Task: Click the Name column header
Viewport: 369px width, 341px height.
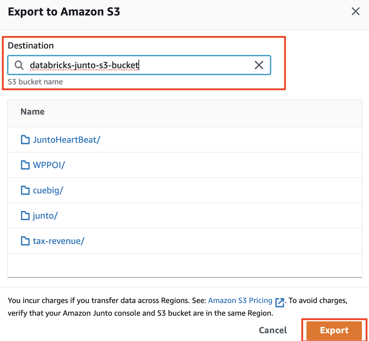Action: click(33, 112)
